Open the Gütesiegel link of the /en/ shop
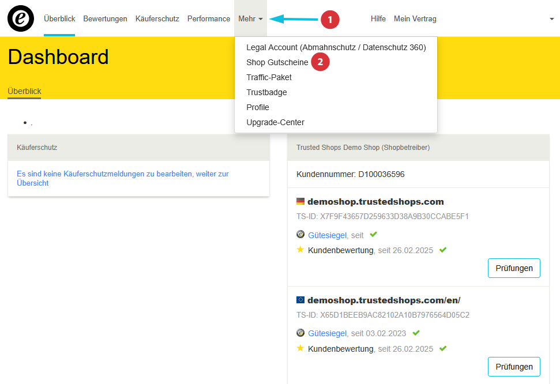The image size is (560, 384). pos(327,333)
